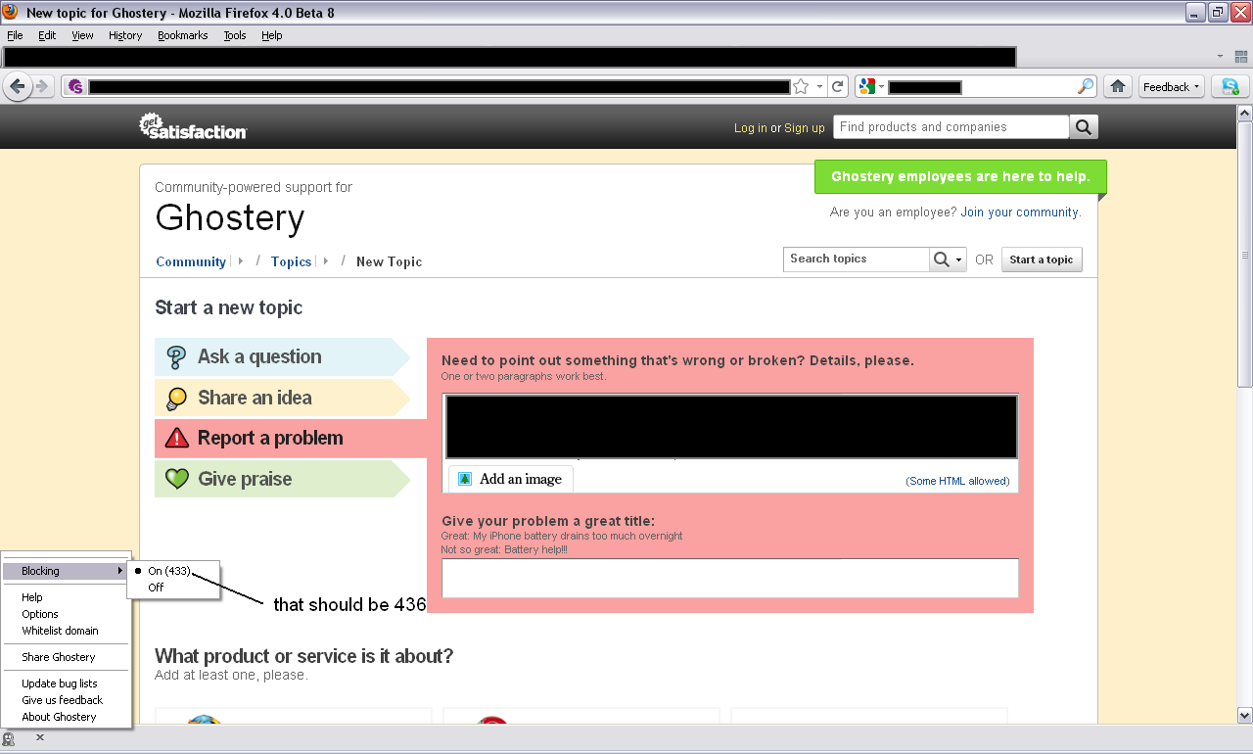The image size is (1253, 754).
Task: Open address bar history dropdown arrow
Action: point(819,87)
